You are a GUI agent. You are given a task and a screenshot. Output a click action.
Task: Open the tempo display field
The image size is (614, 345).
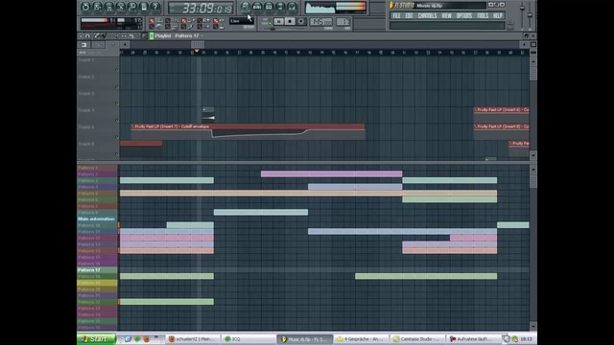(321, 22)
